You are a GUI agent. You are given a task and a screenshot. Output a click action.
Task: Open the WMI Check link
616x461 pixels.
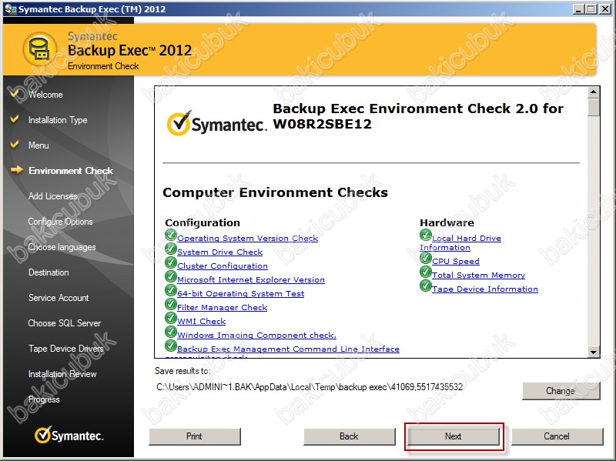[x=202, y=321]
